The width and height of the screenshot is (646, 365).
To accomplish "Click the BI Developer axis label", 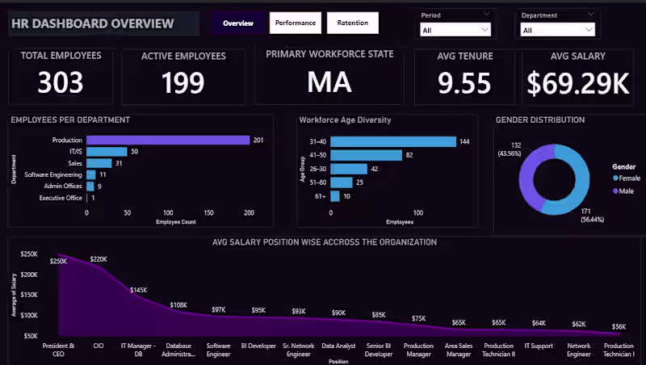I will (258, 346).
